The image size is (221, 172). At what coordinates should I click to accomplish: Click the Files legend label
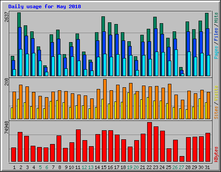point(216,34)
